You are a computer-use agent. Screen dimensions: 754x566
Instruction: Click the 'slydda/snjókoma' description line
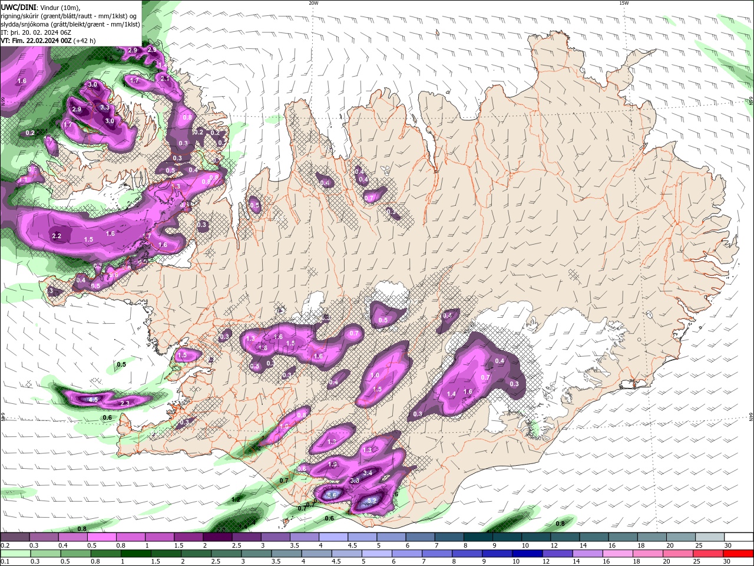point(70,24)
